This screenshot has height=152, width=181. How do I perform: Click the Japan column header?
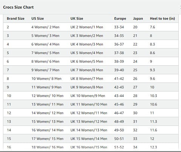[138, 18]
